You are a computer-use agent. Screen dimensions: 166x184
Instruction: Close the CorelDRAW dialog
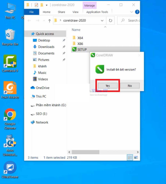[x=139, y=55]
